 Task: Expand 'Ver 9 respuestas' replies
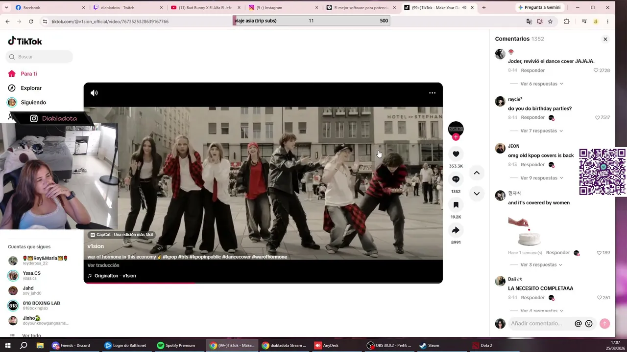[x=542, y=178]
